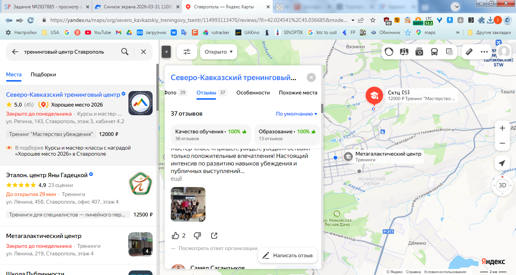Activate the ruler measurement tool
Screen dimensions: 516x275
point(470,52)
